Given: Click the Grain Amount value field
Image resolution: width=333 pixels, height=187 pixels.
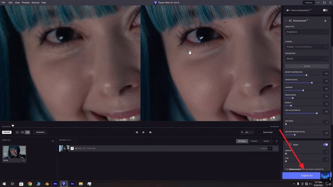Looking at the screenshot, I should (x=326, y=152).
